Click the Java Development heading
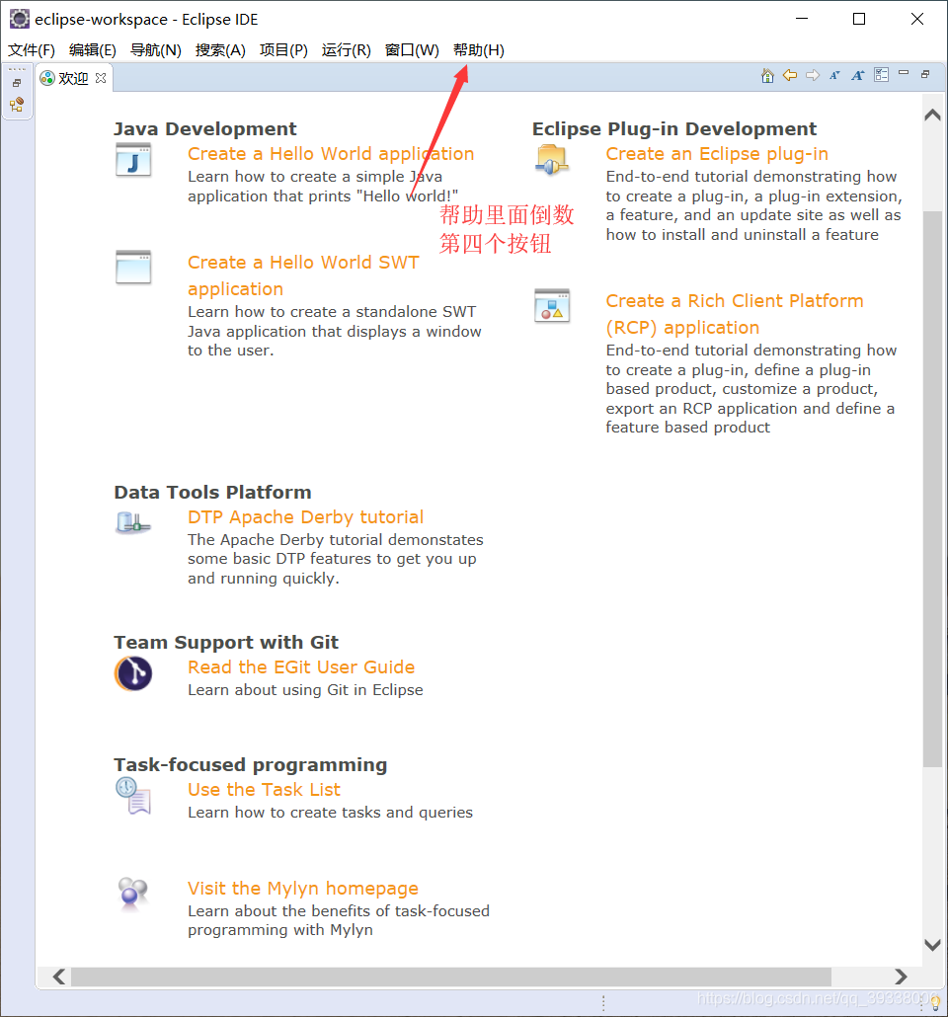 (205, 128)
